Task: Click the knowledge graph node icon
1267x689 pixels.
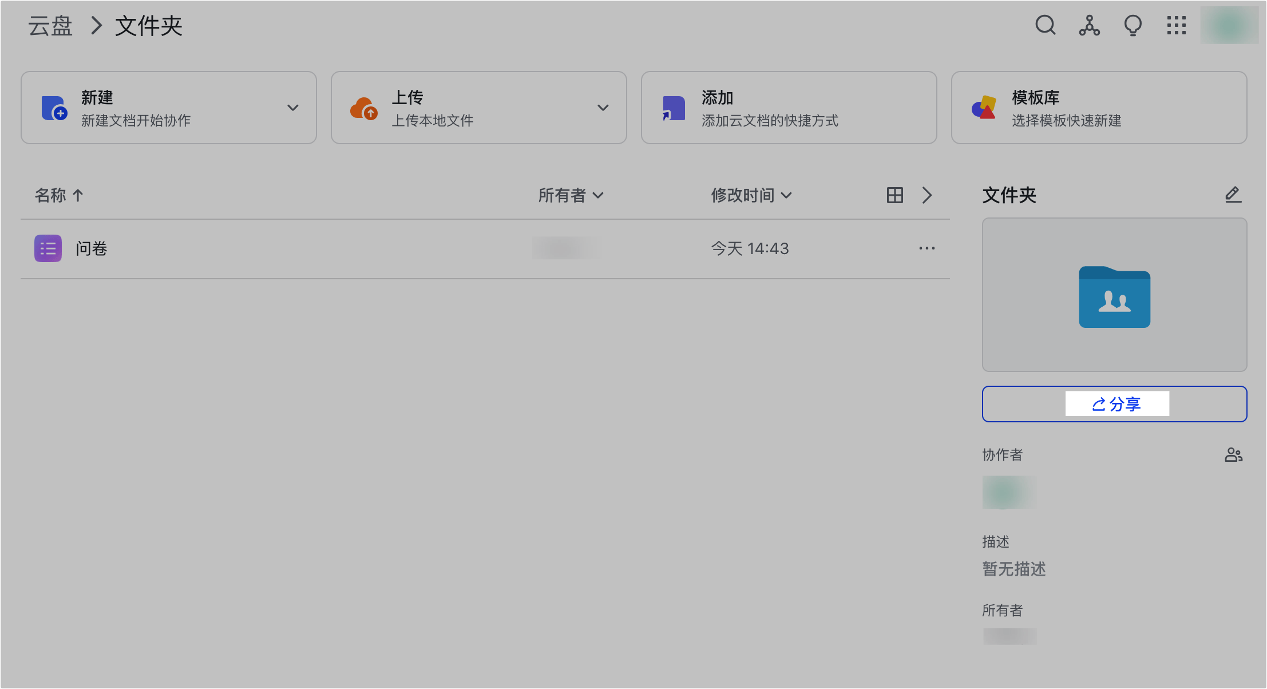Action: [1089, 26]
